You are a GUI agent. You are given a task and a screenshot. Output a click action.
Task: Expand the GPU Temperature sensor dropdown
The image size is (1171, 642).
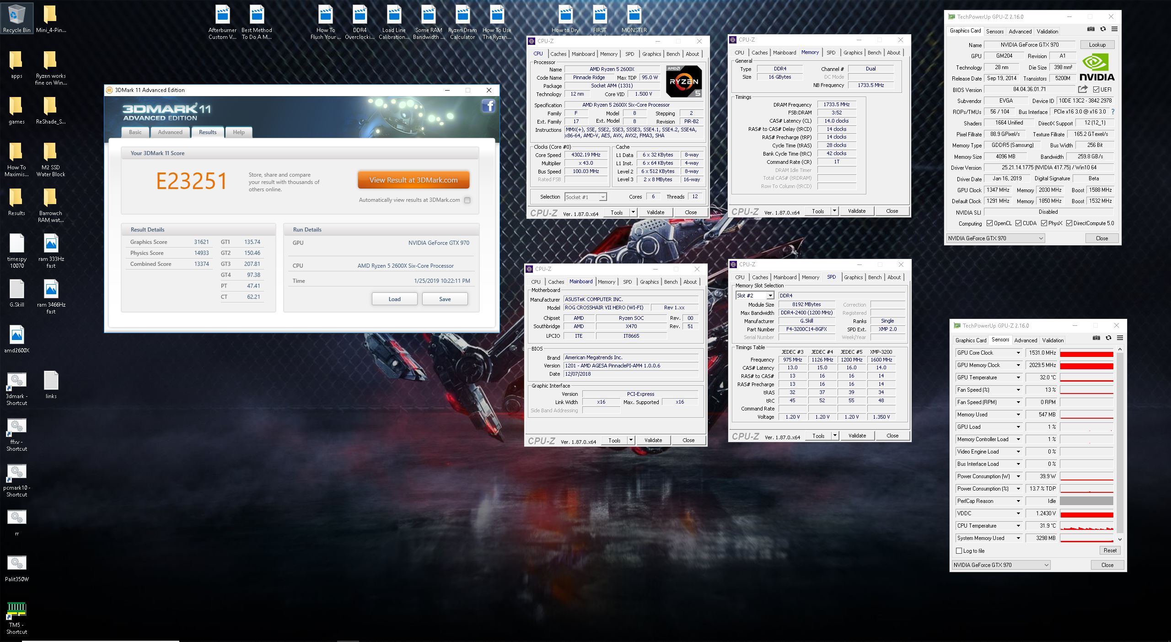[x=1018, y=378]
